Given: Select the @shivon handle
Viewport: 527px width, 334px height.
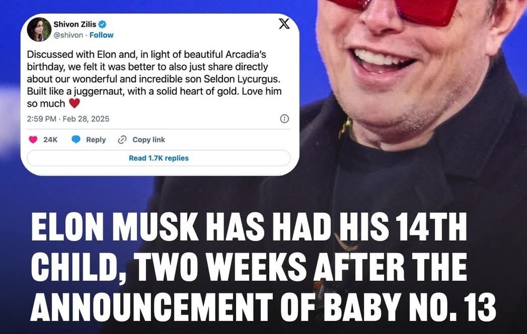Looking at the screenshot, I should coord(68,35).
